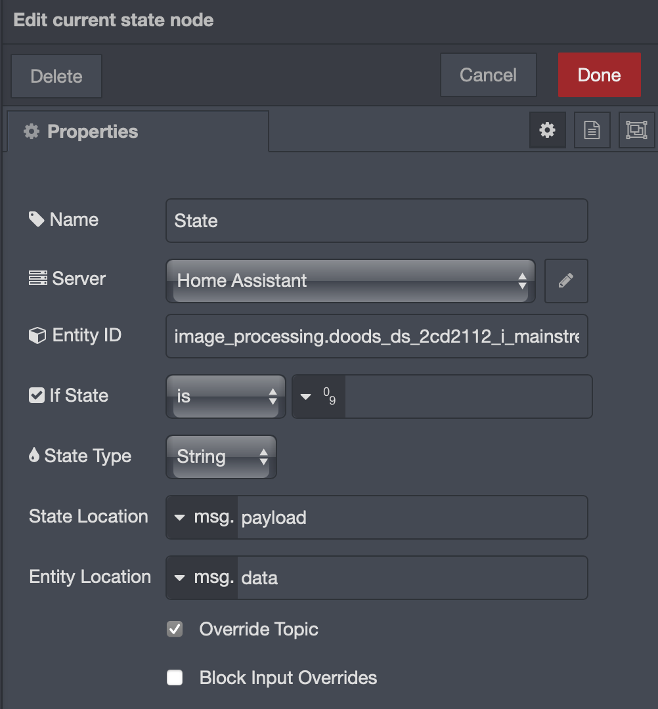The image size is (658, 709).
Task: Open the 'is' comparator dropdown
Action: (225, 395)
